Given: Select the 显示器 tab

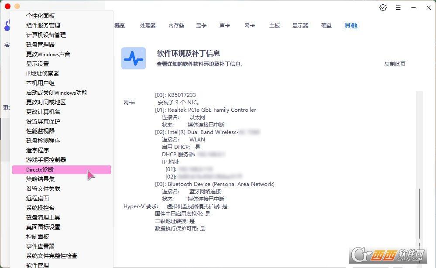Looking at the screenshot, I should click(x=300, y=26).
